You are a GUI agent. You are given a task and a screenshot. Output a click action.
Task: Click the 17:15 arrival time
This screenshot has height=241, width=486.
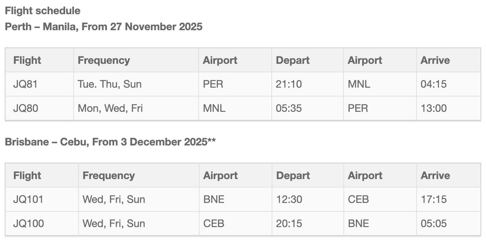tap(434, 199)
